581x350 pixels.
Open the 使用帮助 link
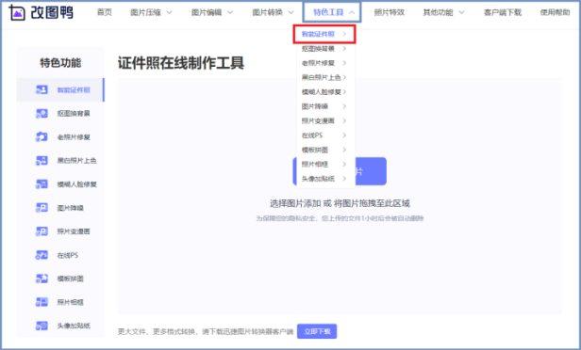click(555, 12)
